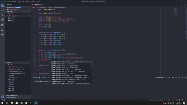Select the Login.java editor tab
This screenshot has width=187, height=105.
point(37,5)
